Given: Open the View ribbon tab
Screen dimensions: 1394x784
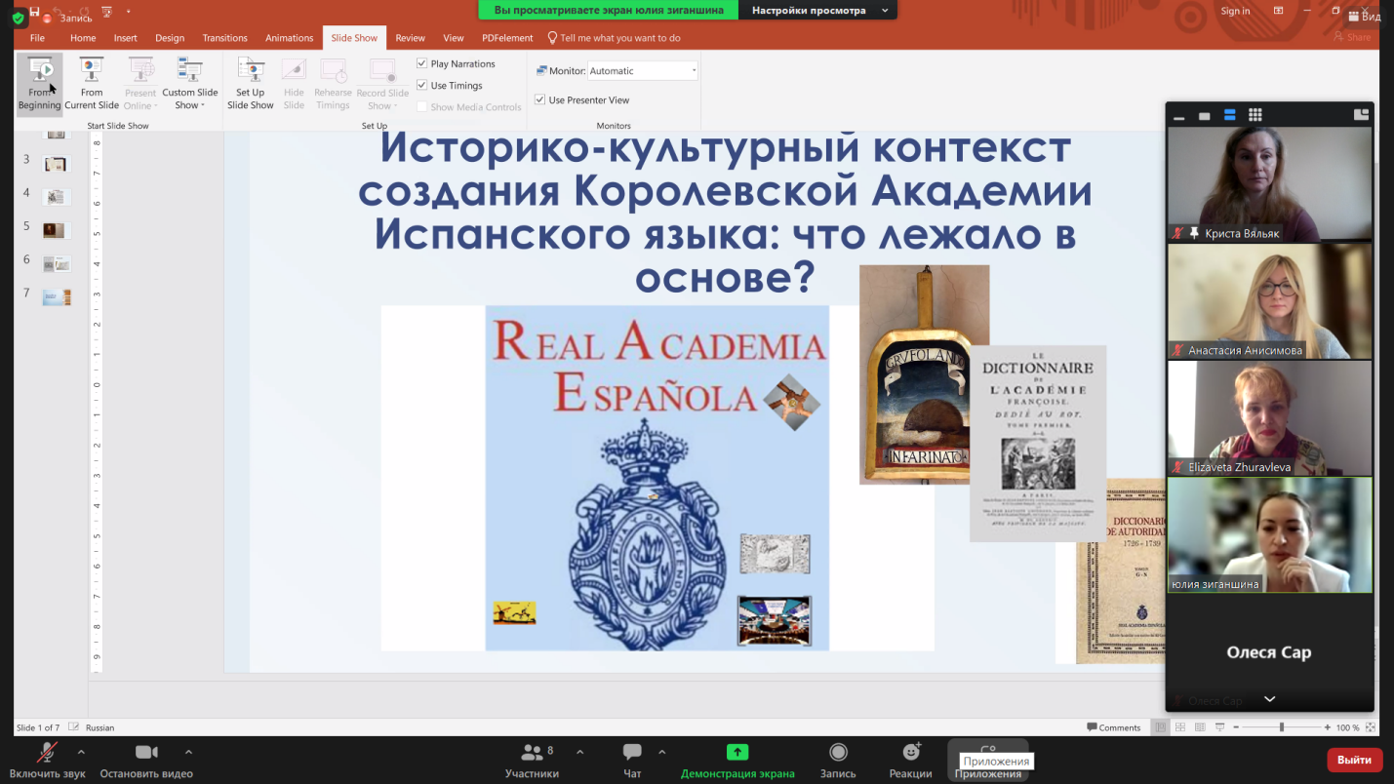Looking at the screenshot, I should [454, 38].
